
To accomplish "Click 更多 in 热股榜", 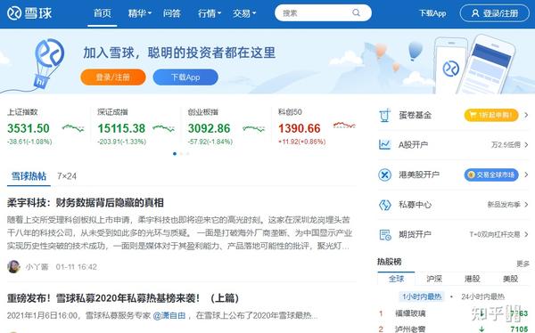I will 523,264.
